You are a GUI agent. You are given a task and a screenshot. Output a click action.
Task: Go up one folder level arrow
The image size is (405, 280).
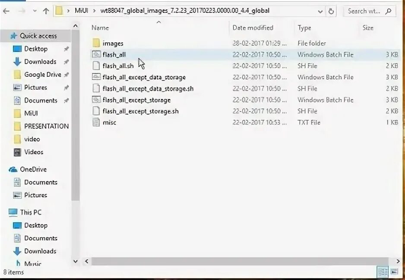(46, 11)
